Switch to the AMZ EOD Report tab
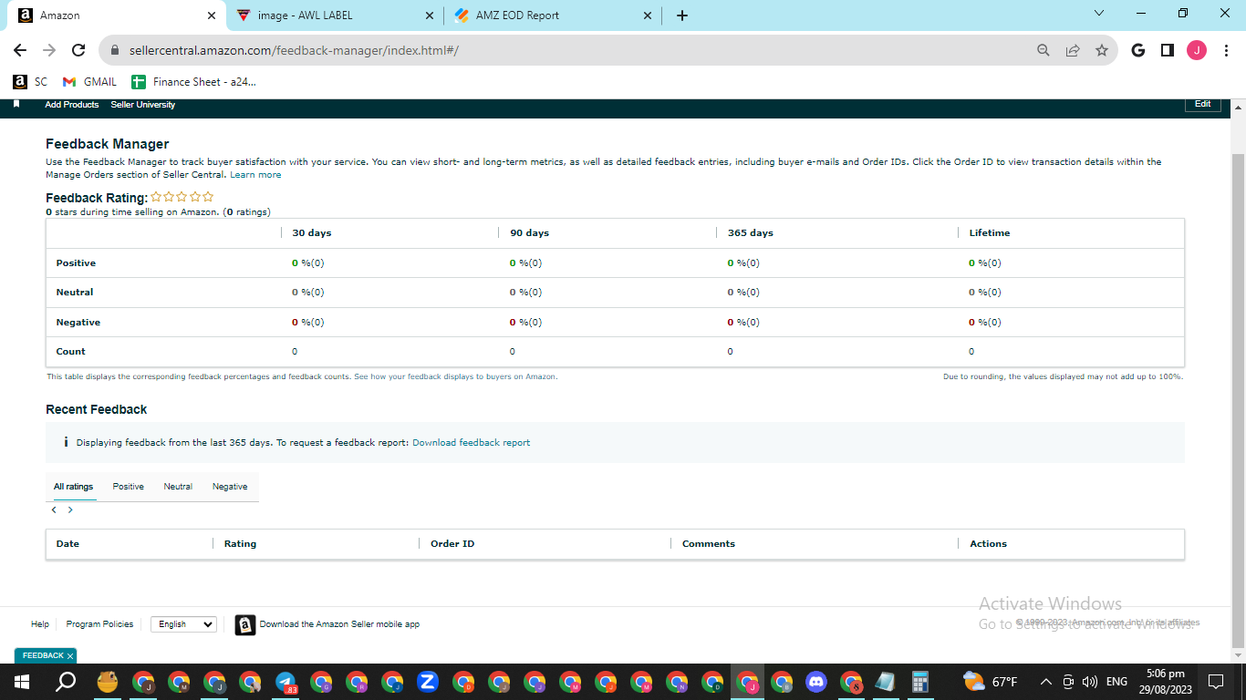Viewport: 1246px width, 700px height. [553, 15]
